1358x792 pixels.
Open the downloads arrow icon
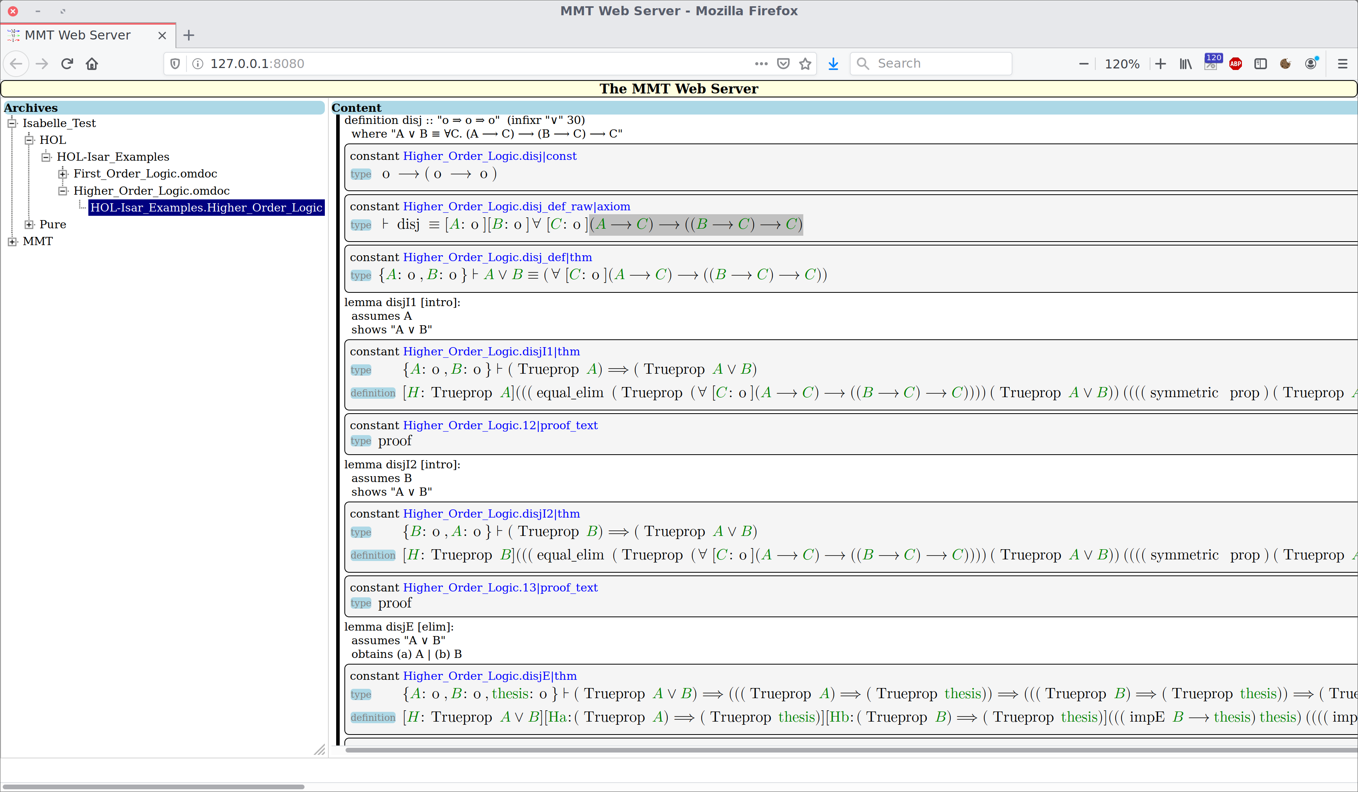click(x=833, y=64)
